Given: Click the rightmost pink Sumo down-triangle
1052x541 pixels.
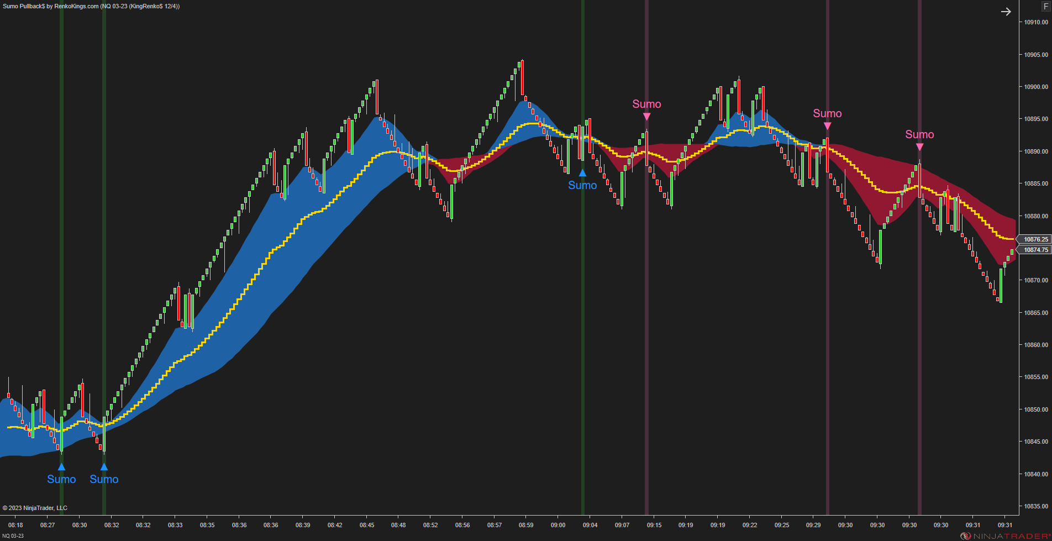Looking at the screenshot, I should (919, 146).
